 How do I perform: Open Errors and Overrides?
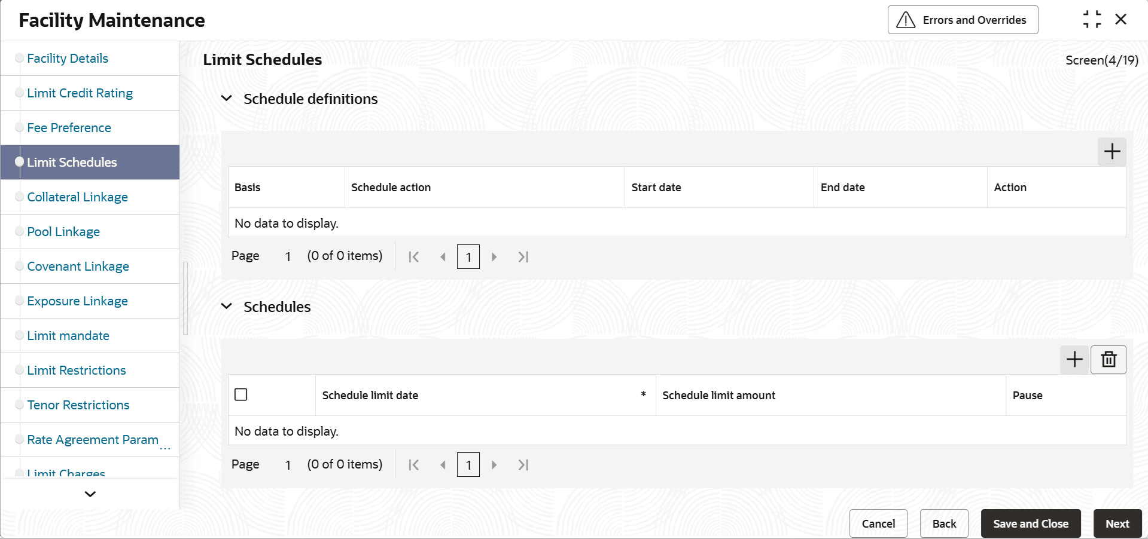point(963,20)
